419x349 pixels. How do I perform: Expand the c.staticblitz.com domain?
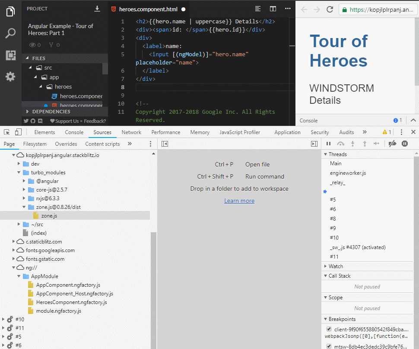(x=14, y=241)
